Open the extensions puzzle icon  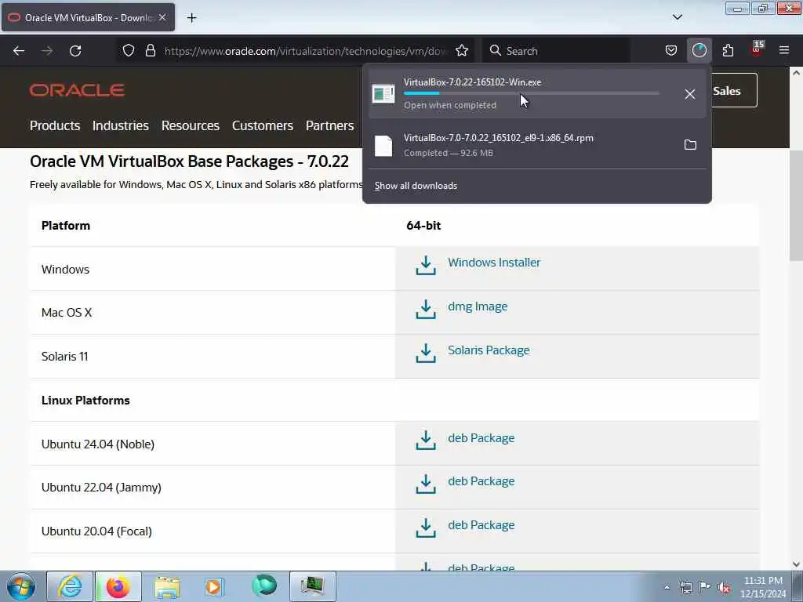click(x=728, y=51)
